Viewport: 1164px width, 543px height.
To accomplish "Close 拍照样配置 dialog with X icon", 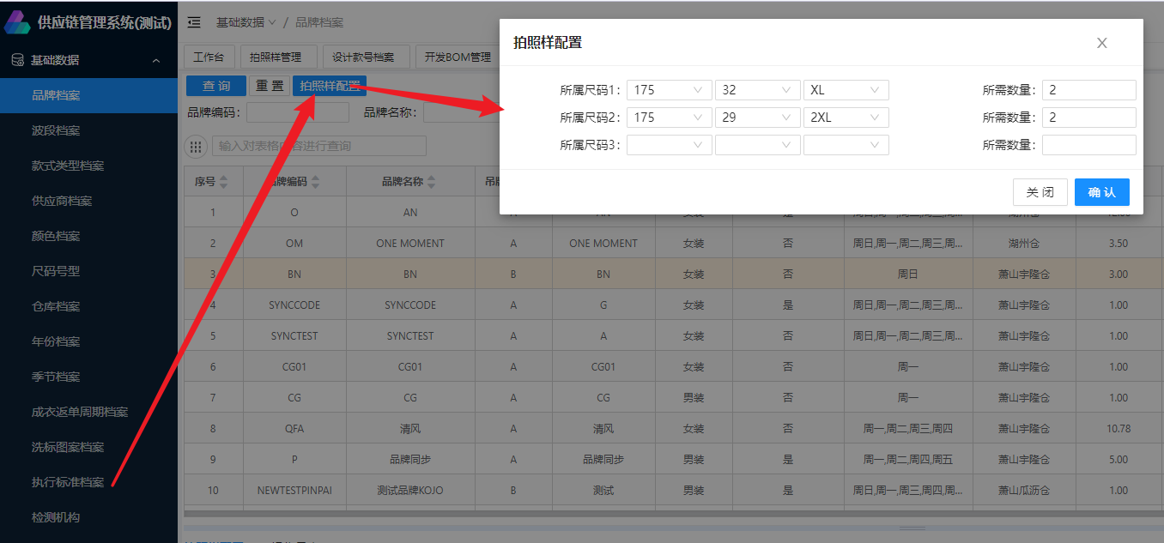I will (x=1102, y=43).
